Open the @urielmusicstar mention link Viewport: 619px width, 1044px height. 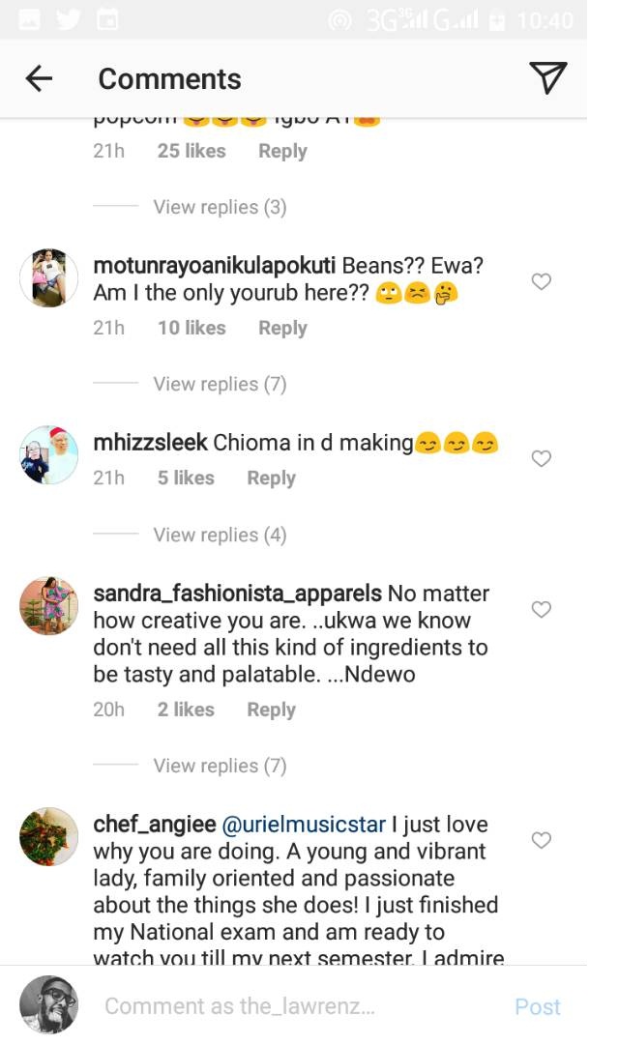point(304,825)
